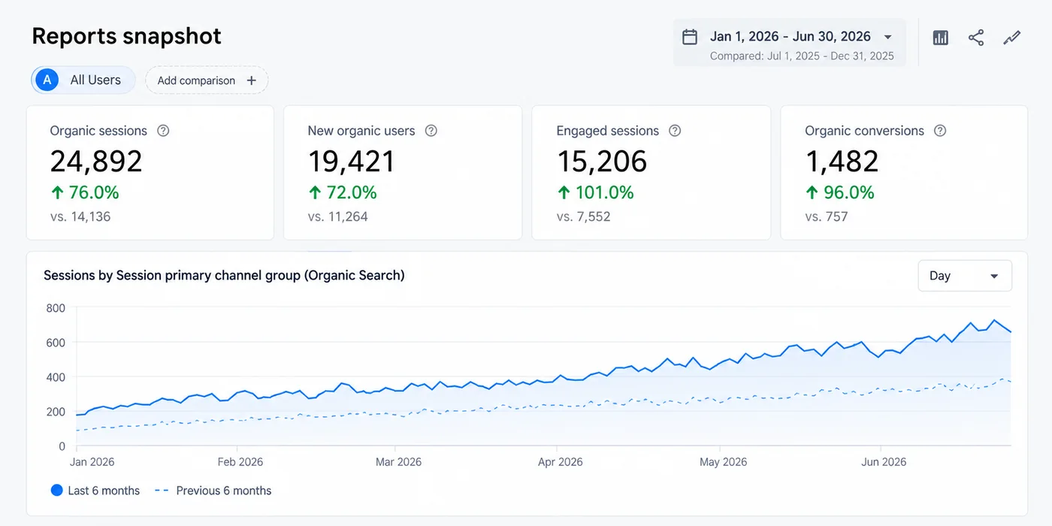Toggle the Previous 6 months legend series
This screenshot has width=1052, height=526.
[x=213, y=491]
